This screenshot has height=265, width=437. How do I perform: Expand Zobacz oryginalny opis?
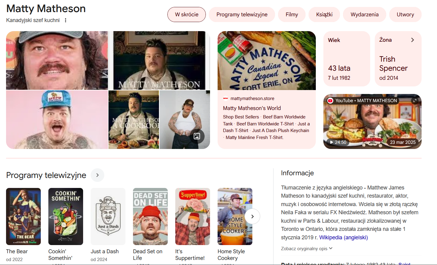307,248
